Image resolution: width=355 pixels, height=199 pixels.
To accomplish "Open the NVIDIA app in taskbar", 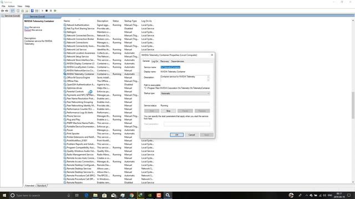I will tap(150, 195).
